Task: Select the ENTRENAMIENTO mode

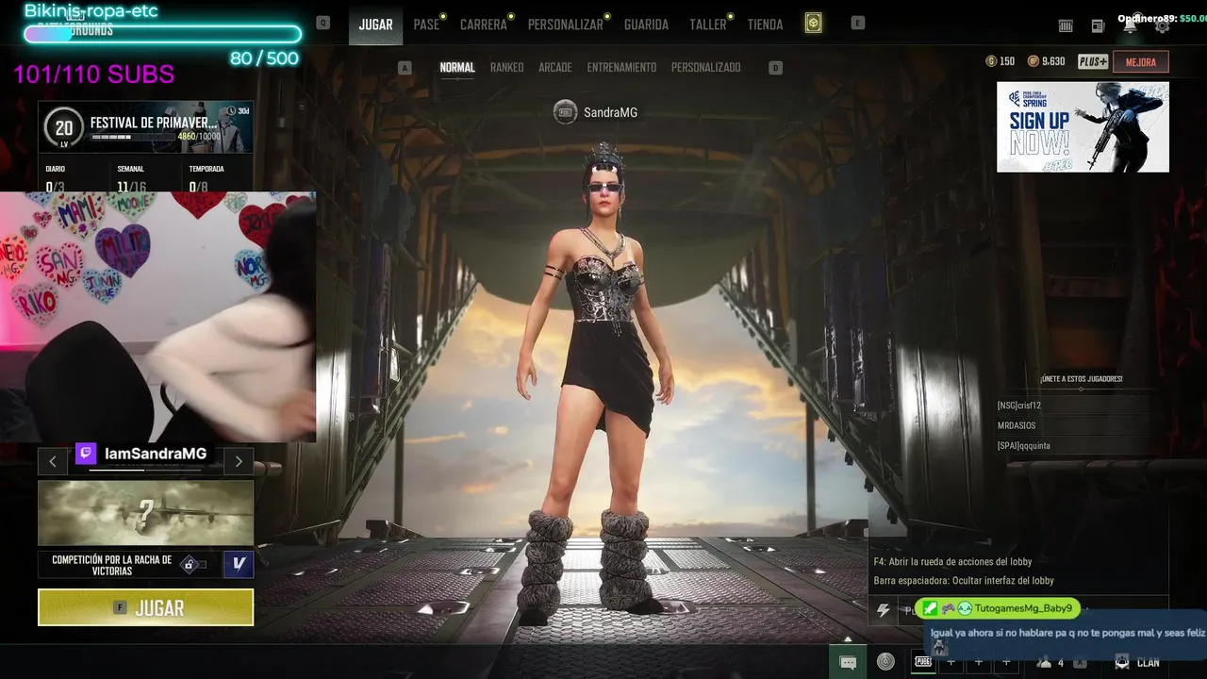Action: pos(621,68)
